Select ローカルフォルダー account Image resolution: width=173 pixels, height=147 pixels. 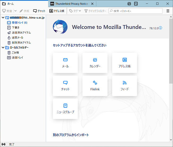tap(17, 47)
